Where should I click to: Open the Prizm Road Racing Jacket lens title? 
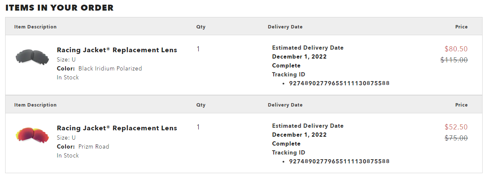click(x=117, y=128)
